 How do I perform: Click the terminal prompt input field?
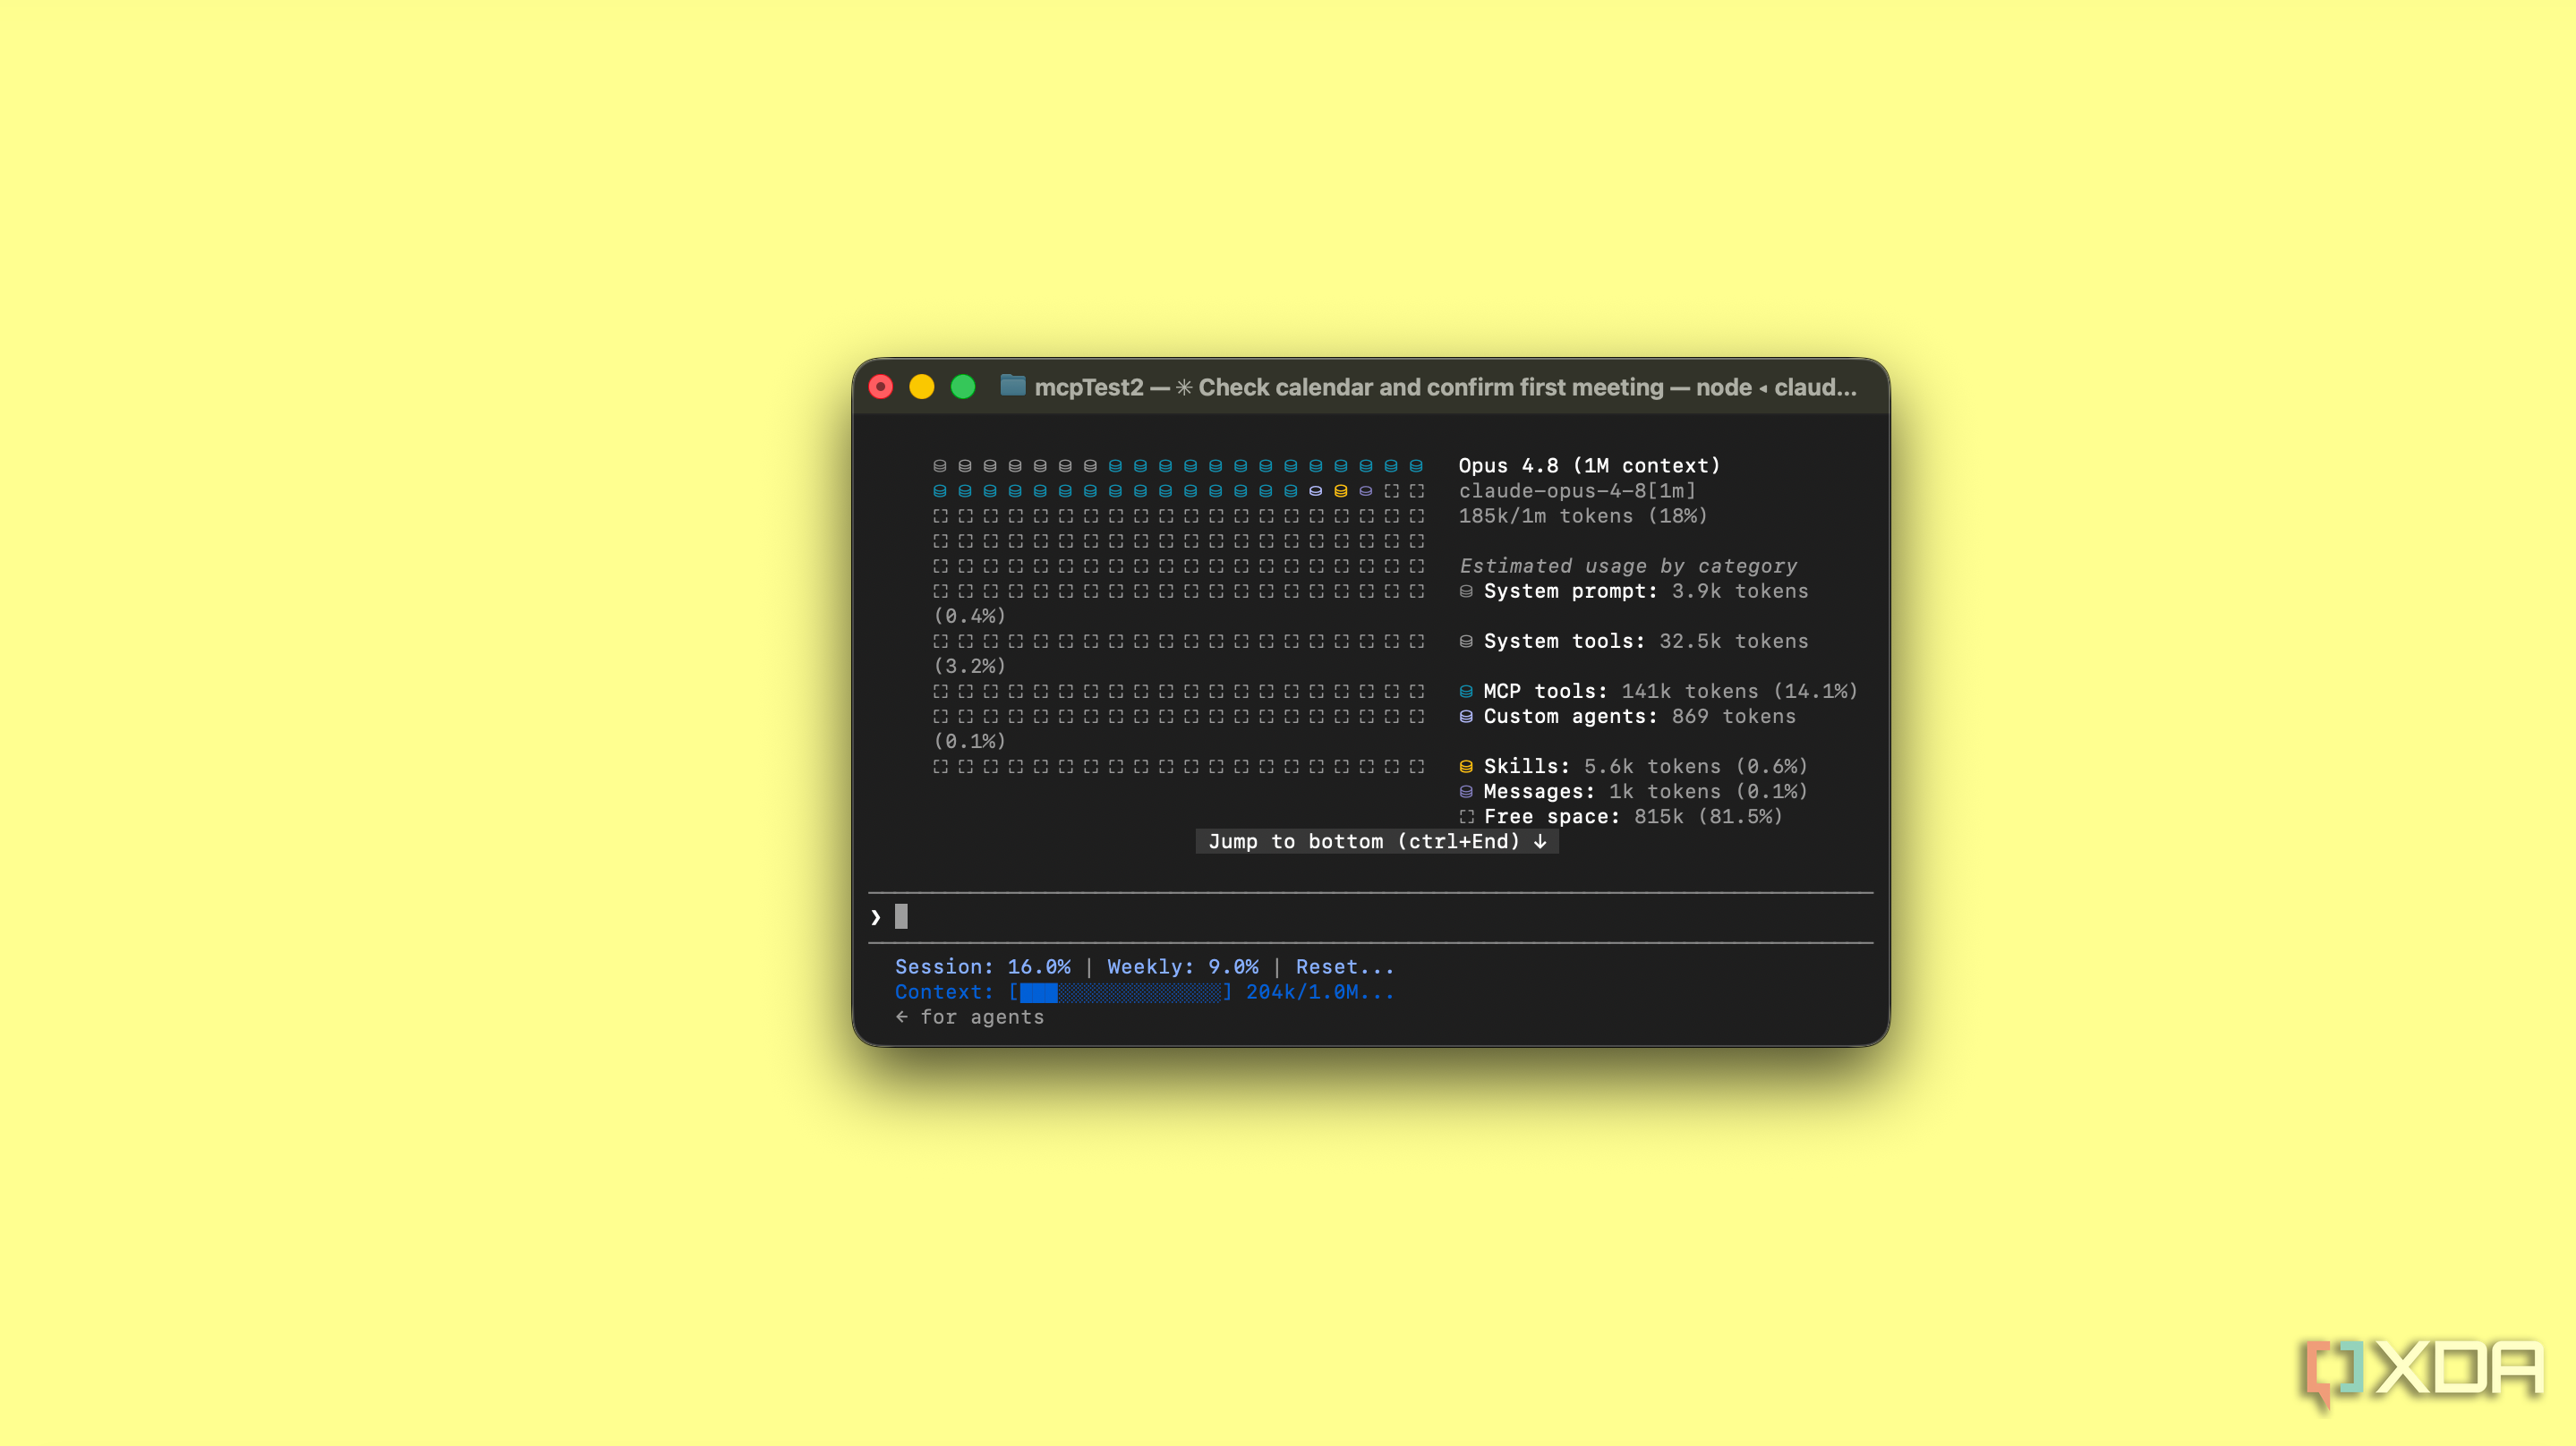pos(1371,917)
